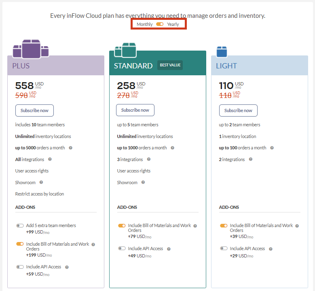Viewport: 315px width, 291px height.
Task: Enable Light Include API Access toggle
Action: [x=224, y=249]
